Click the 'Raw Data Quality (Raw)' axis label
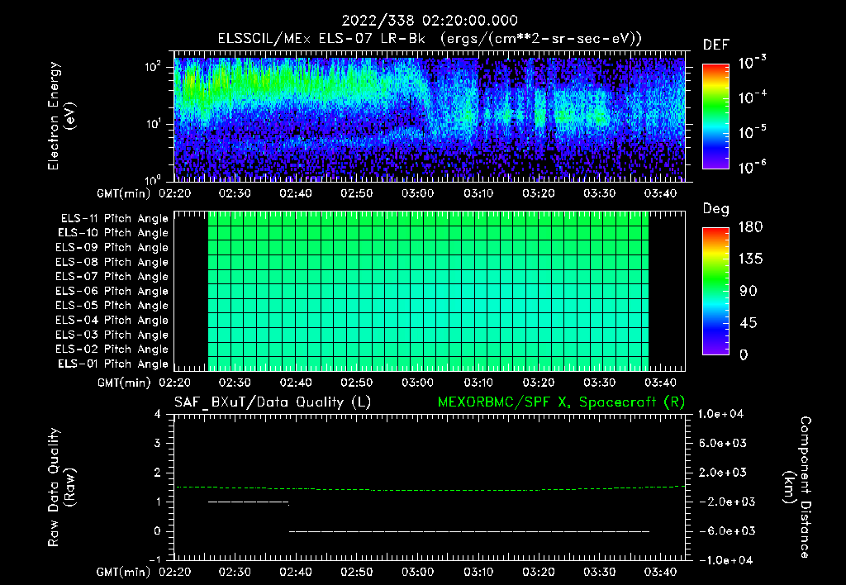The image size is (846, 585). [61, 487]
